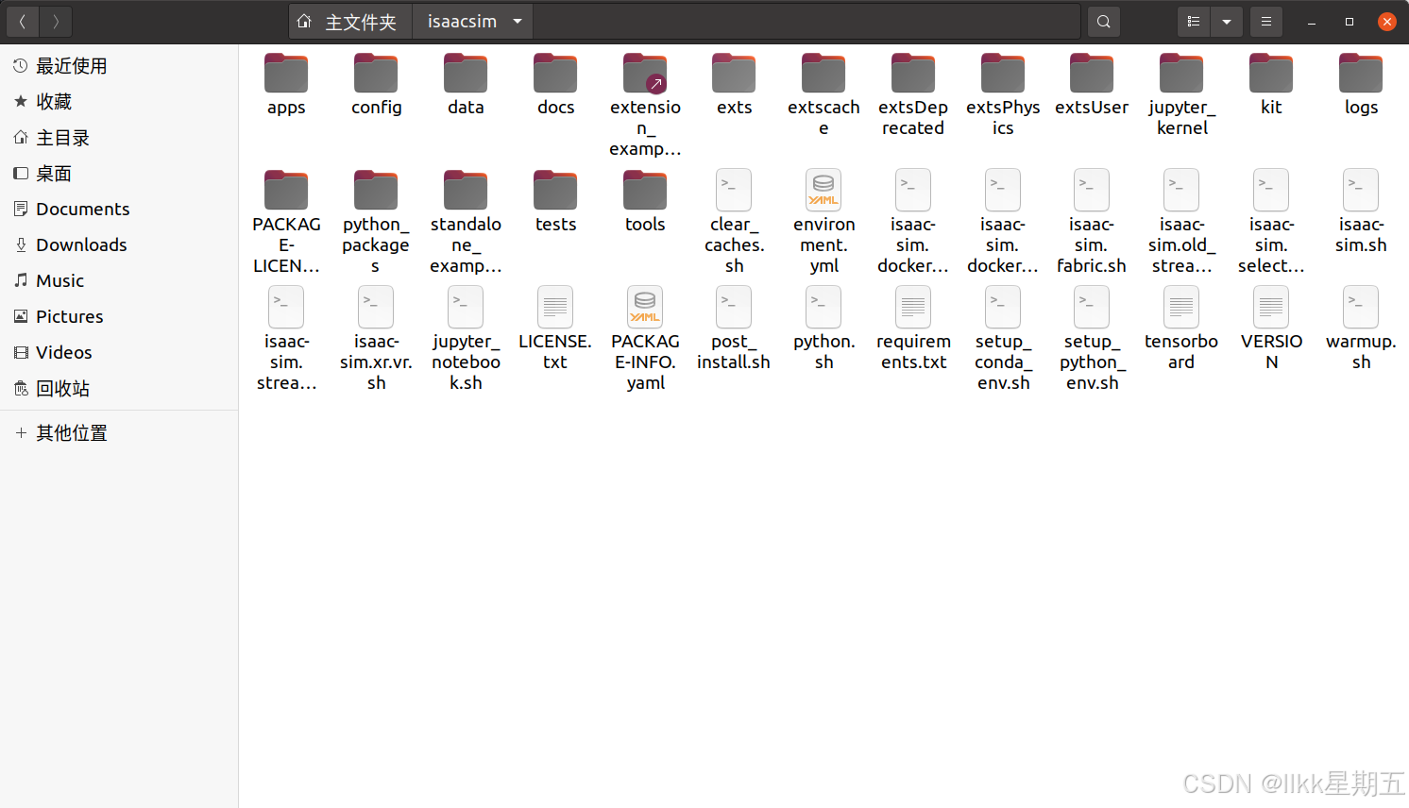This screenshot has width=1409, height=808.
Task: Open the kit folder
Action: tap(1271, 84)
